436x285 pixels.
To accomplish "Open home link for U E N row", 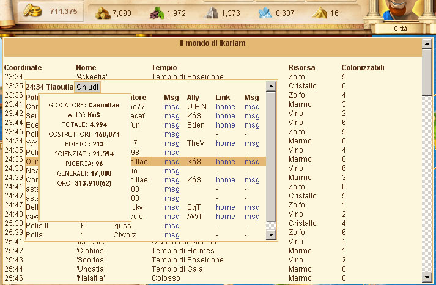I will (226, 107).
